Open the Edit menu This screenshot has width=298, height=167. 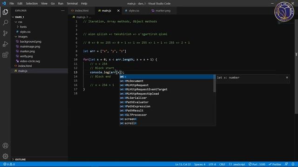(20, 3)
